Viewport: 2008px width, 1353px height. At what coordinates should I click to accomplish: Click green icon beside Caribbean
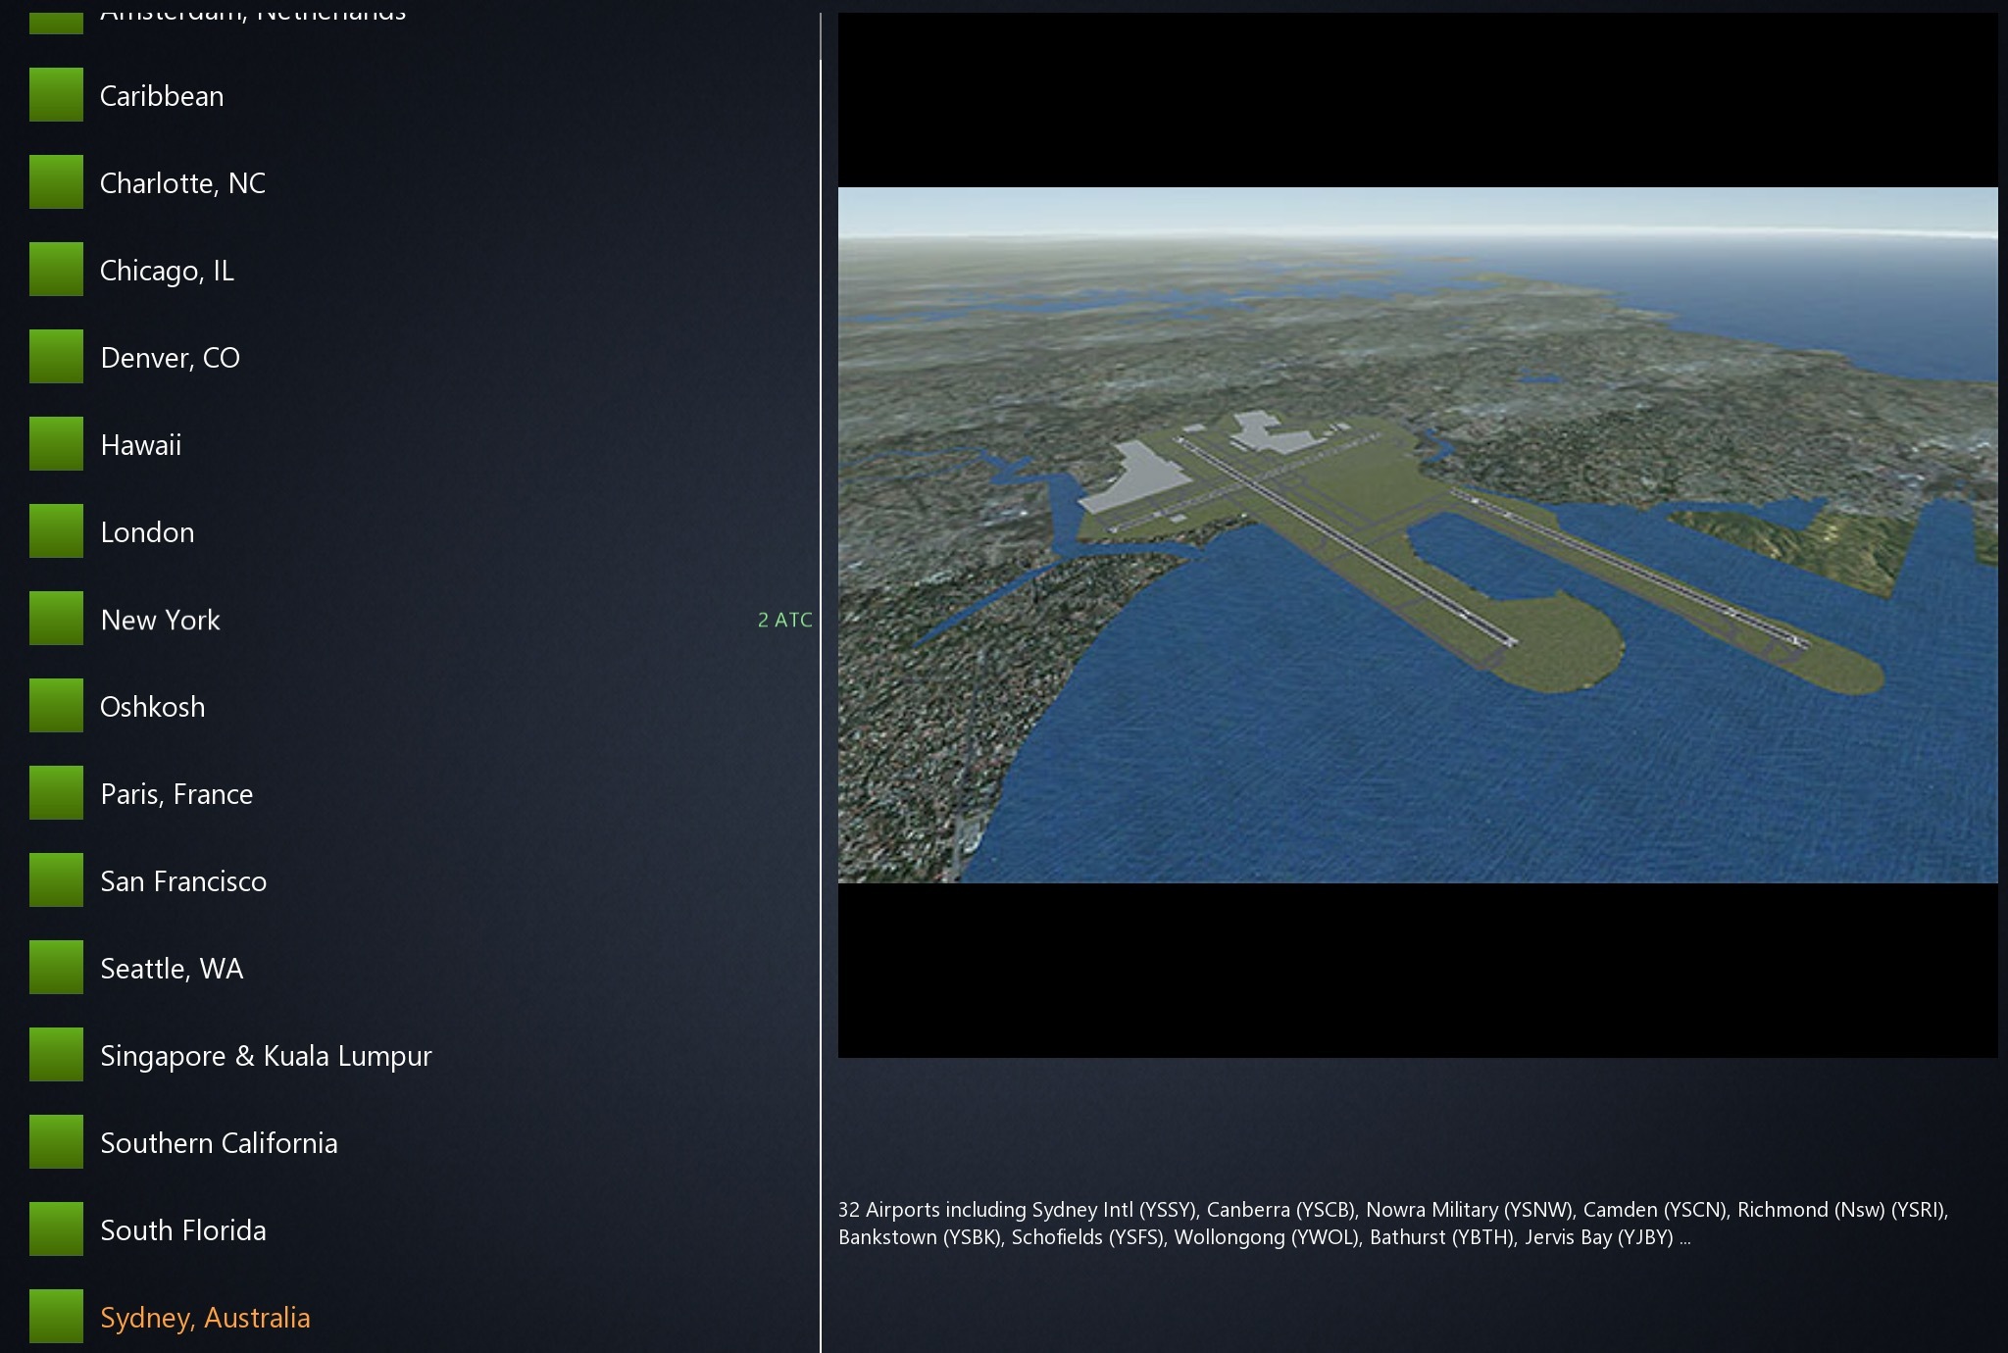coord(56,95)
